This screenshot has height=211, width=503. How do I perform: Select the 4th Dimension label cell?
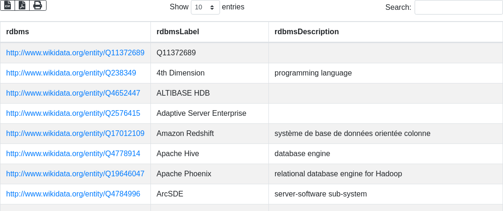coord(181,73)
